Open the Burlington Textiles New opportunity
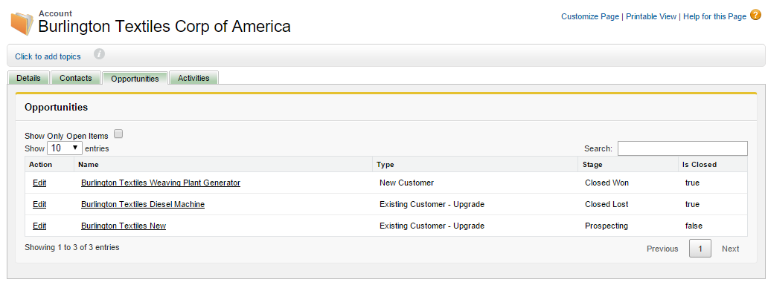The width and height of the screenshot is (768, 282). coord(124,226)
